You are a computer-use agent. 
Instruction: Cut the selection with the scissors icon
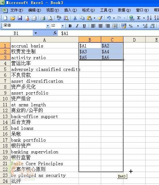click(75, 18)
